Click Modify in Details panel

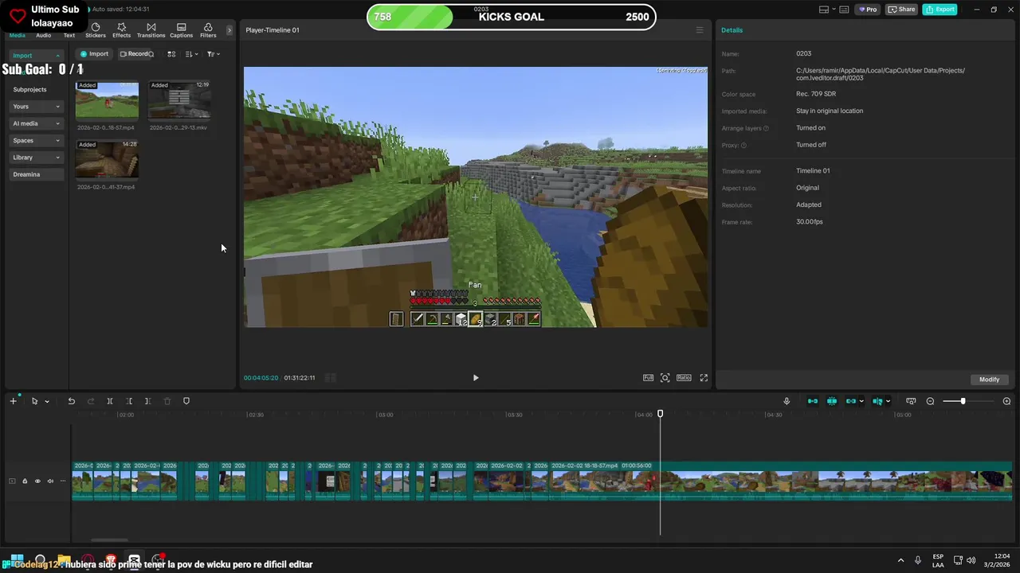point(989,380)
